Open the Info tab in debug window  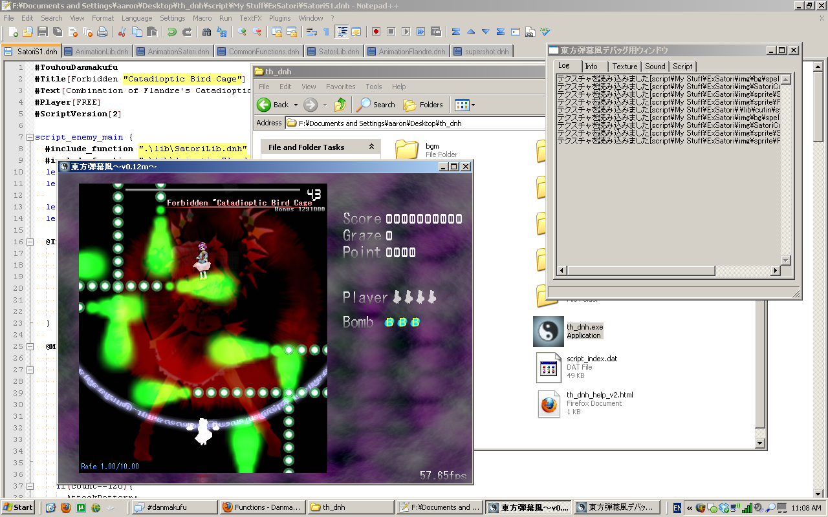tap(591, 67)
